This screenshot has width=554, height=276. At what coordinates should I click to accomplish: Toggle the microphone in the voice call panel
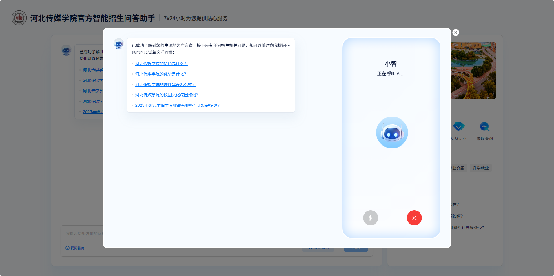[x=370, y=218]
